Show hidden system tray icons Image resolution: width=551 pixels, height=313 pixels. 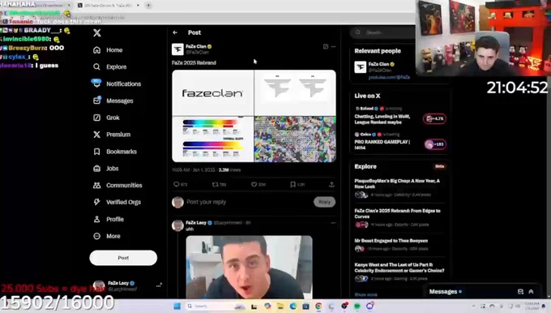pos(473,307)
